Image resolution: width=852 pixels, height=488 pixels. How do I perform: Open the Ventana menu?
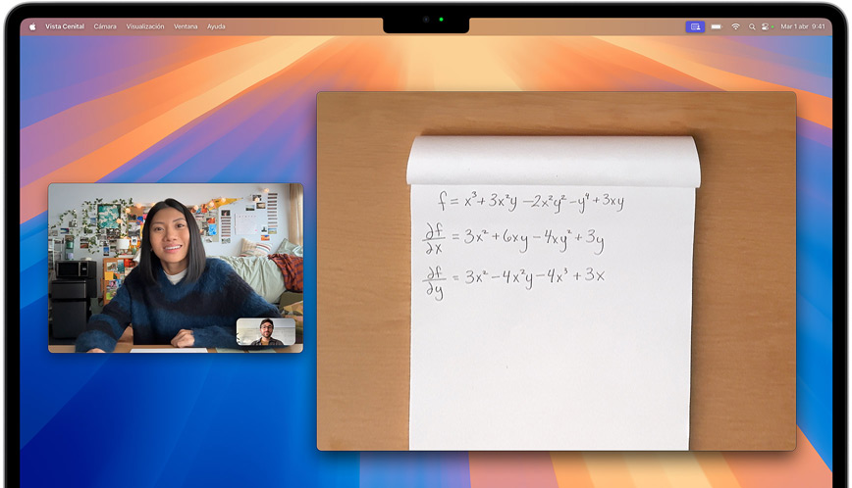point(186,26)
